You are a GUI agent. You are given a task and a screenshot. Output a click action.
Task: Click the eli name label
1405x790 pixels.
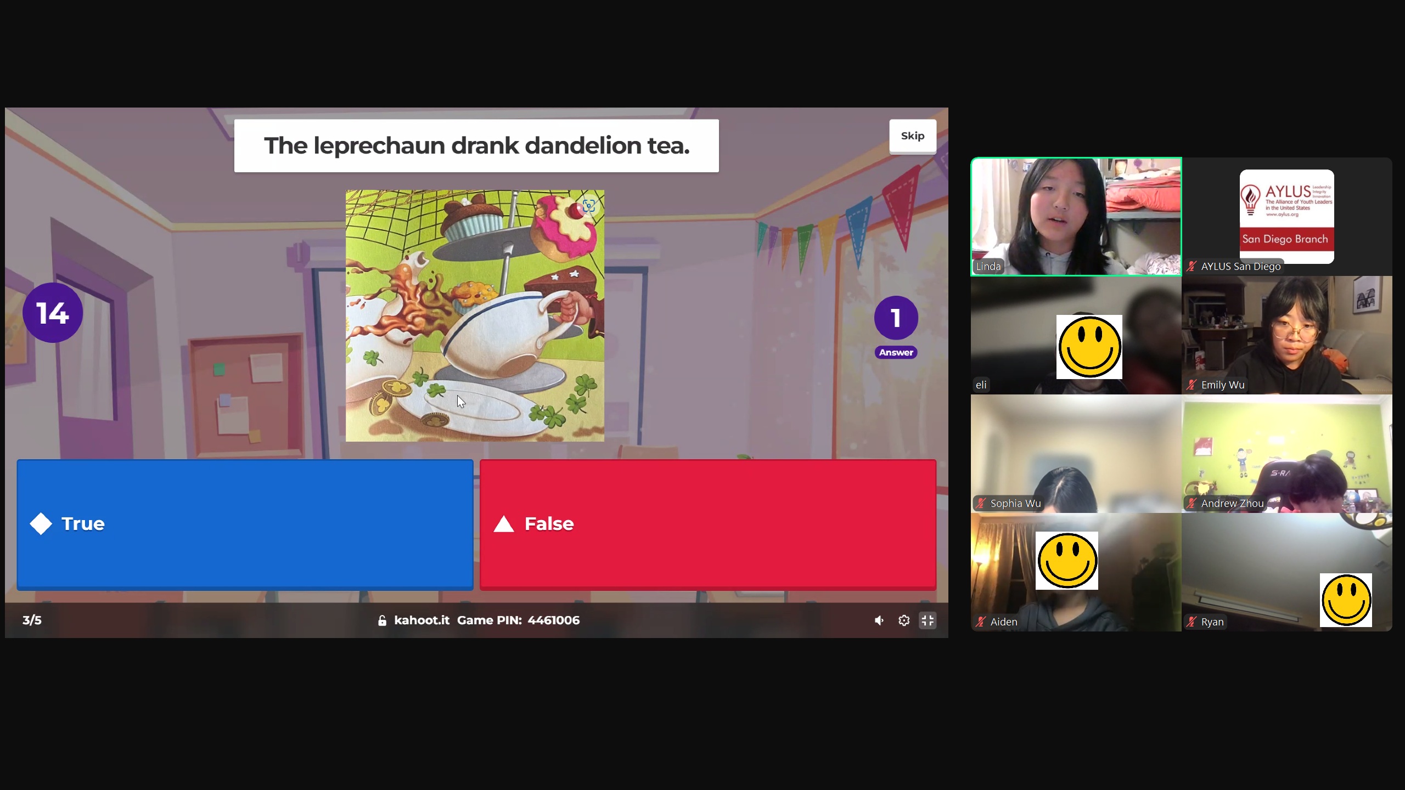tap(981, 385)
